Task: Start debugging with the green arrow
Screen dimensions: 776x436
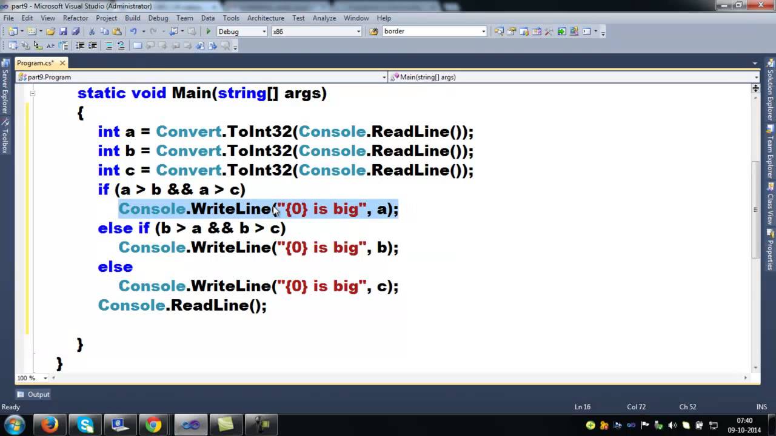Action: 208,31
